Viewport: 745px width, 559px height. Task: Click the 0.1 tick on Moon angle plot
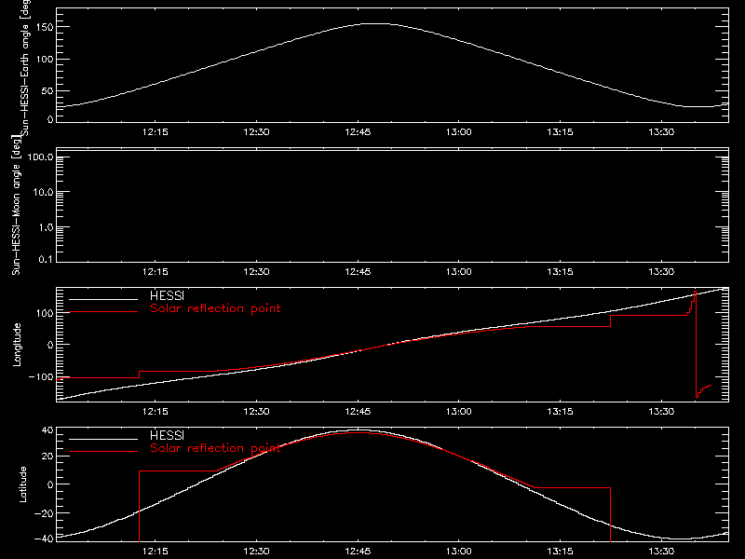[46, 259]
